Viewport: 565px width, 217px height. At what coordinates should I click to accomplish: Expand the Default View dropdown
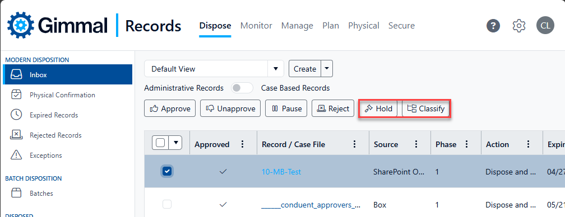click(276, 69)
